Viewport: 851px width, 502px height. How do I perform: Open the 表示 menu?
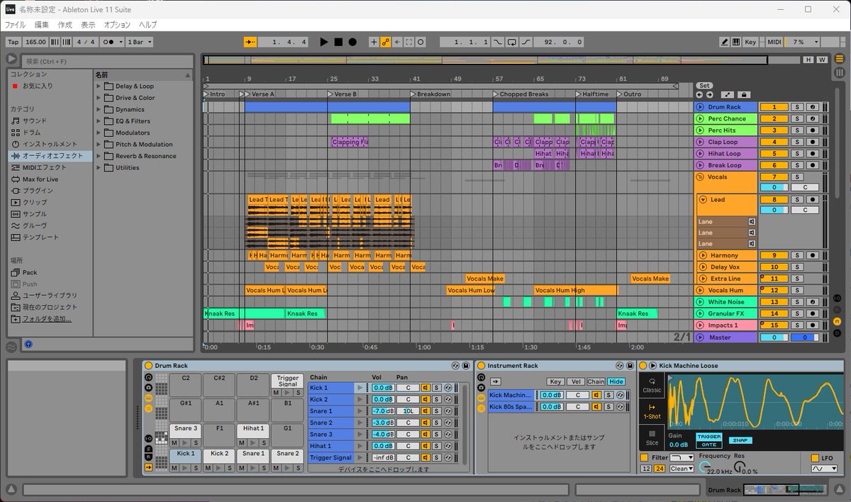(88, 24)
